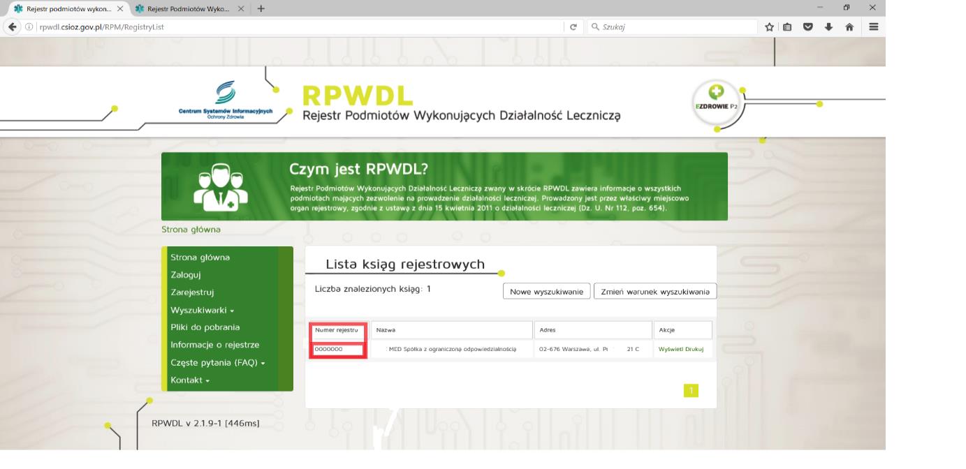This screenshot has height=469, width=966.
Task: Open Strona główna breadcrumb link
Action: coord(191,230)
